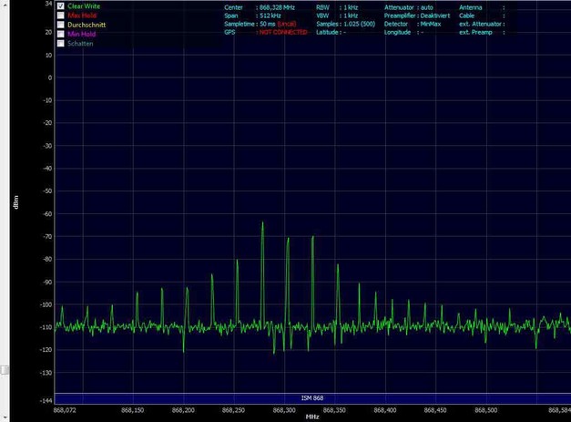This screenshot has height=422, width=571.
Task: Click the Span value 512 kHz
Action: [270, 15]
